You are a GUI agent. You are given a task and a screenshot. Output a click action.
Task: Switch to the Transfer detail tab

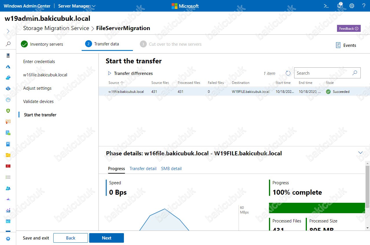coord(143,169)
